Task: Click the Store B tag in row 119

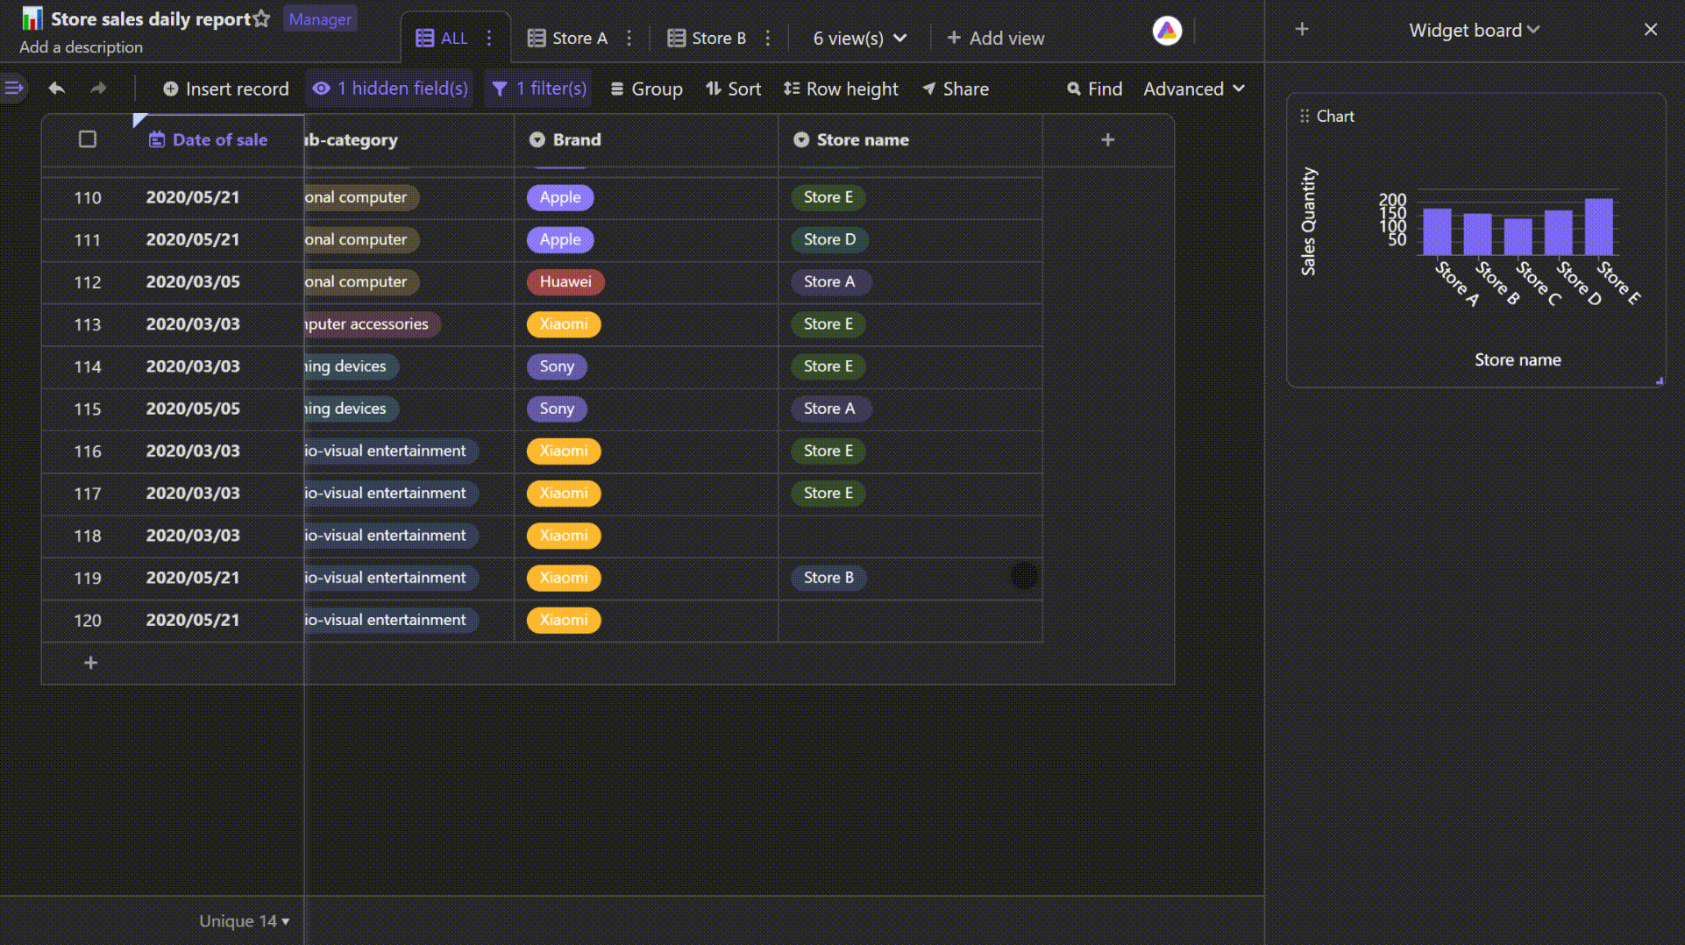Action: [828, 578]
